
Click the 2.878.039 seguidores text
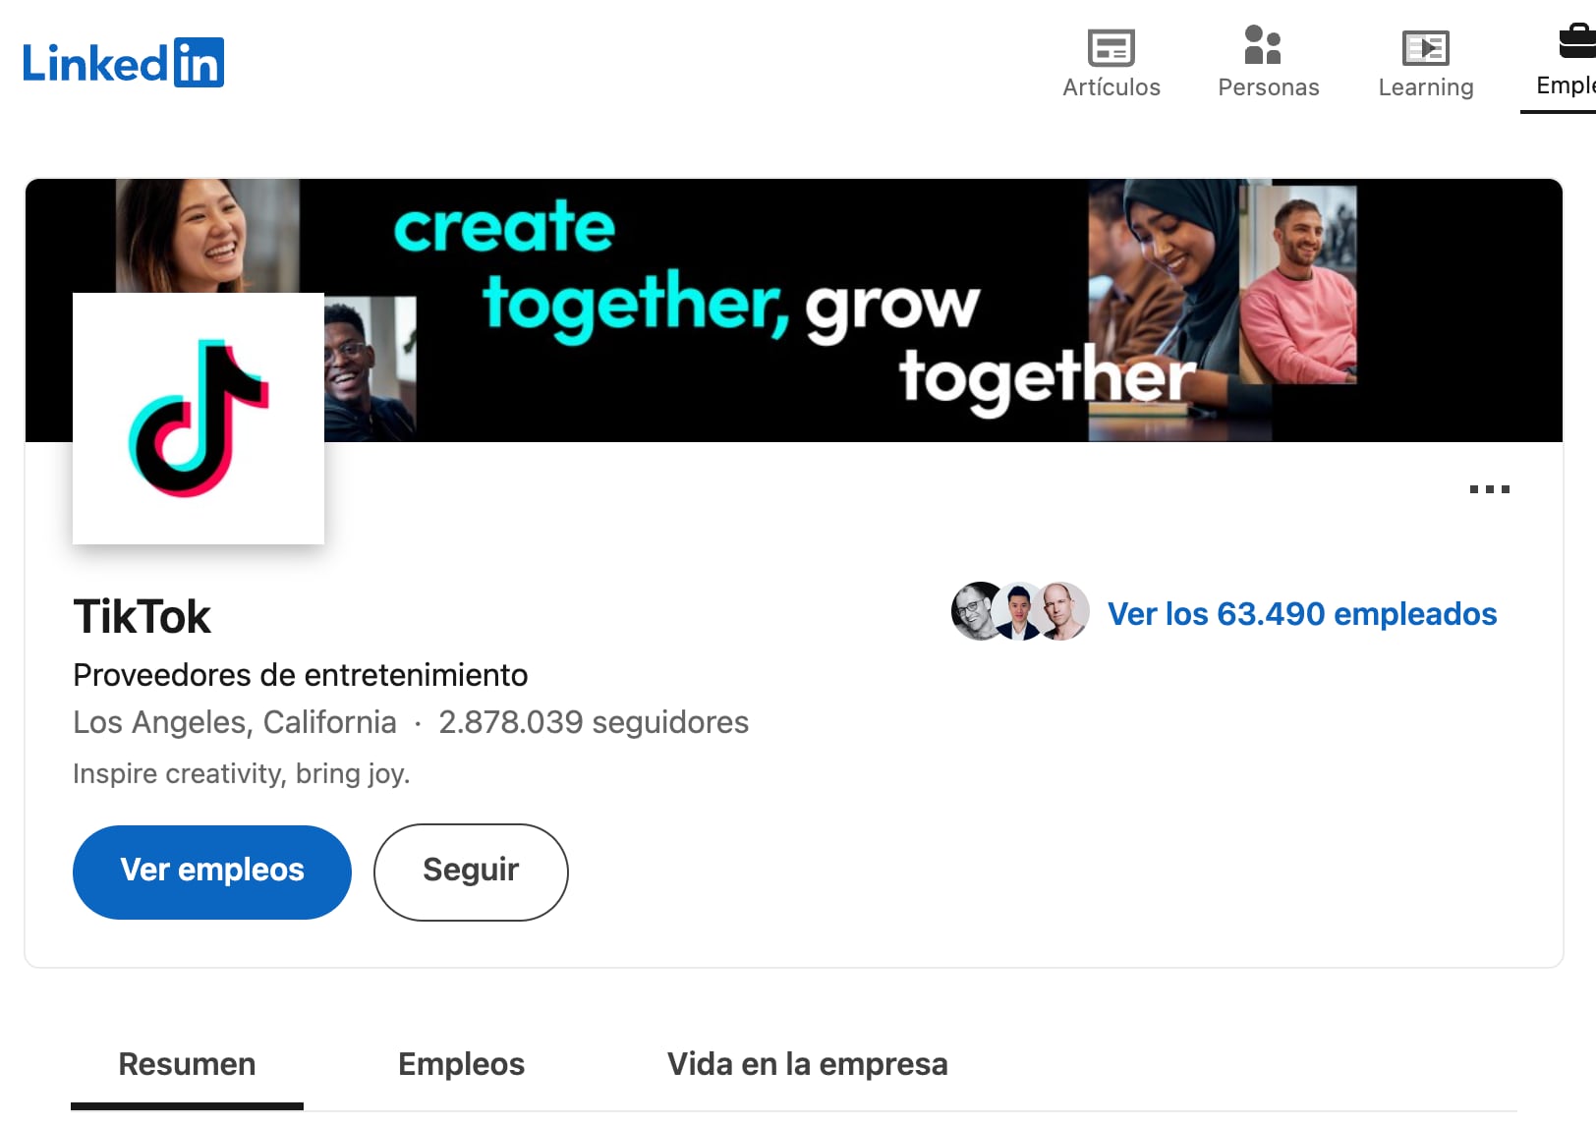coord(594,722)
